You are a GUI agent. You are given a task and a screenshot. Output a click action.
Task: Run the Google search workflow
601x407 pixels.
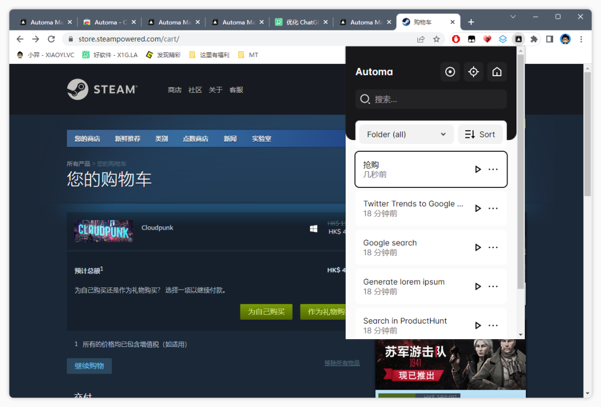(477, 247)
